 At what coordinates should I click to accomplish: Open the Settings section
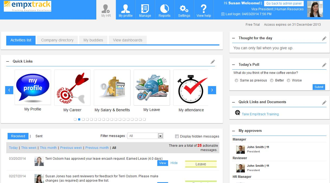184,9
